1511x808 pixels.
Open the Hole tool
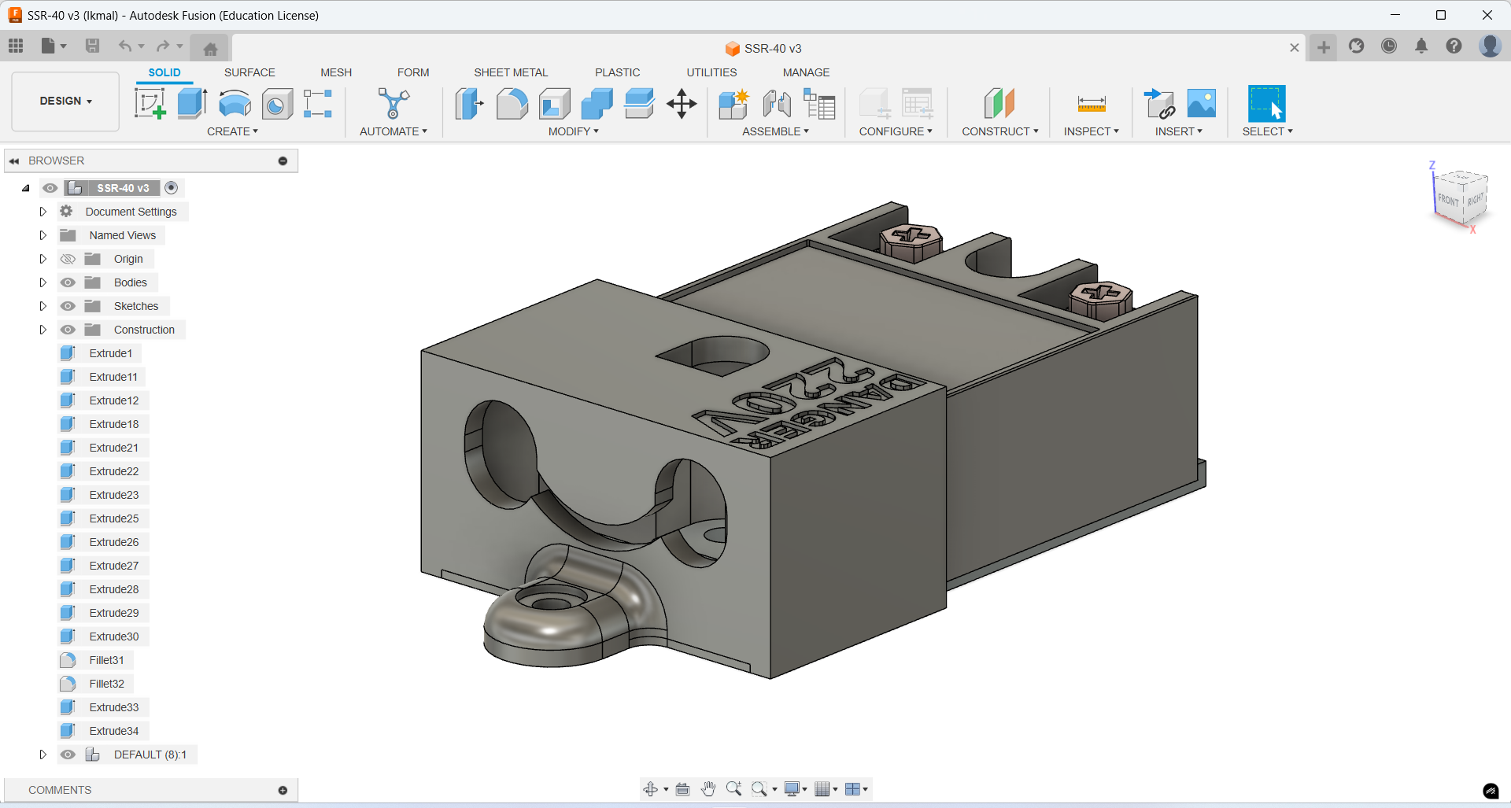point(277,103)
